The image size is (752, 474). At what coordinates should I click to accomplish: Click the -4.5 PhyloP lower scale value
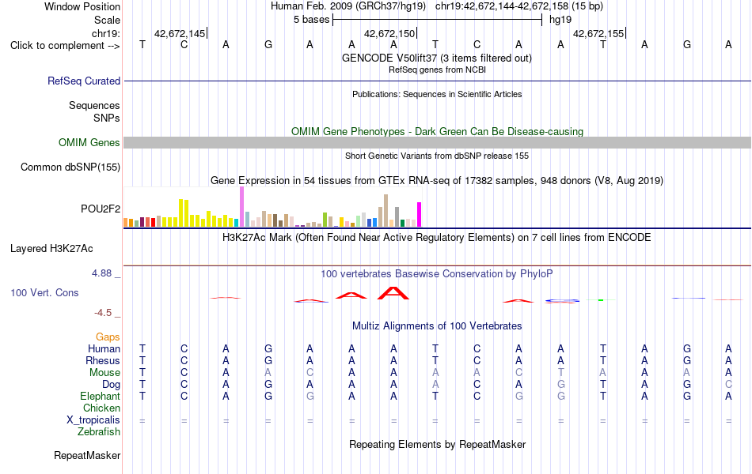(103, 313)
